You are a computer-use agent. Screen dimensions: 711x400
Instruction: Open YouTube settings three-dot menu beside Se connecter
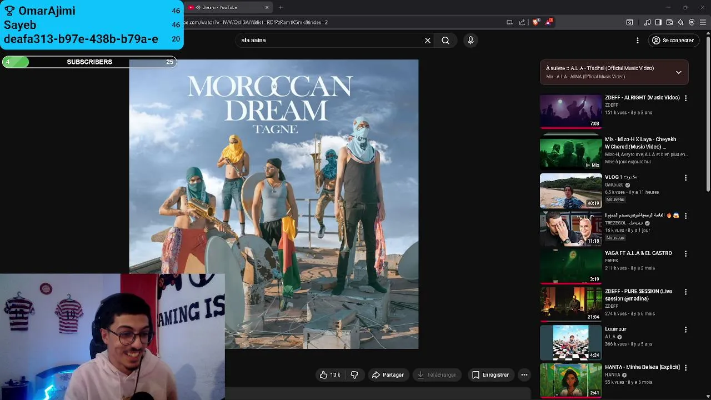click(638, 40)
